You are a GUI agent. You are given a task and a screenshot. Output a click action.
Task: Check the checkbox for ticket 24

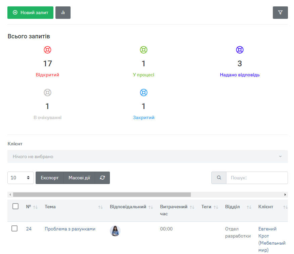click(x=14, y=229)
